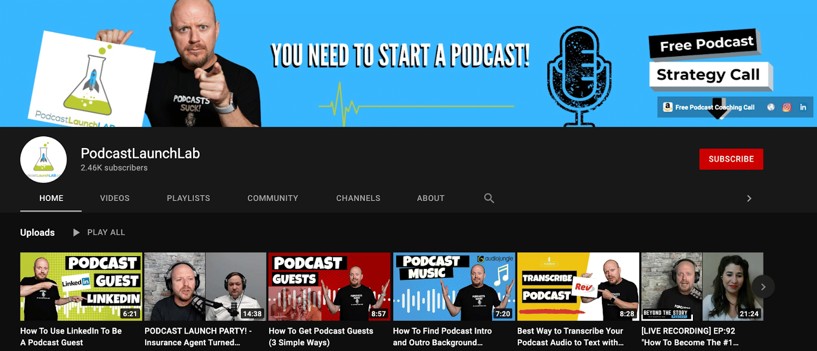Click the Amazon icon beside Free Podcast Coaching Call
Image resolution: width=817 pixels, height=351 pixels.
[667, 107]
